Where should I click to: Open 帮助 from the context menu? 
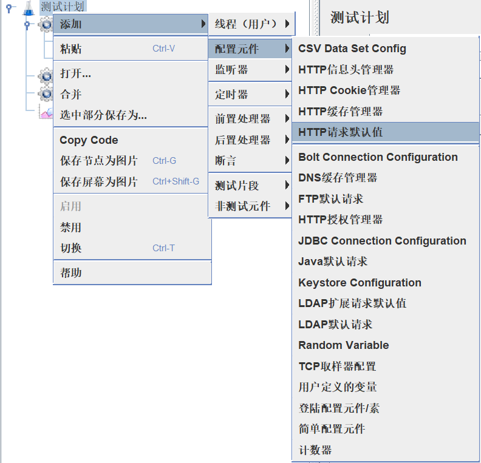point(132,272)
